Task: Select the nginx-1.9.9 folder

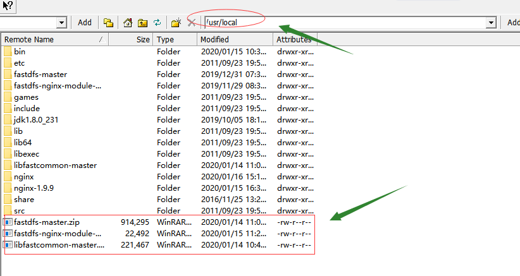Action: (34, 188)
